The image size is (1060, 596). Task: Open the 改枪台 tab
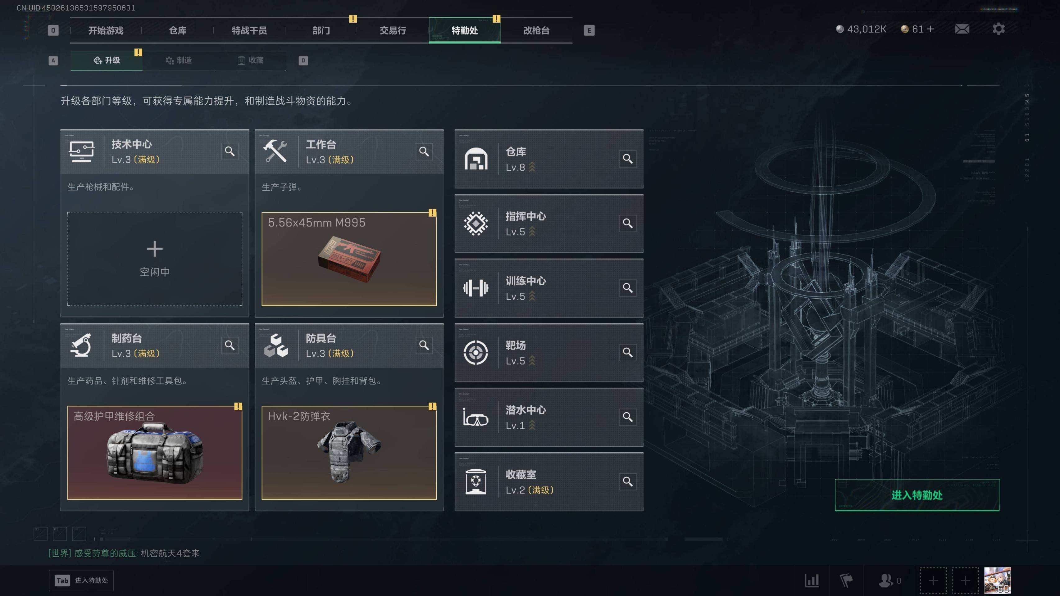coord(536,30)
